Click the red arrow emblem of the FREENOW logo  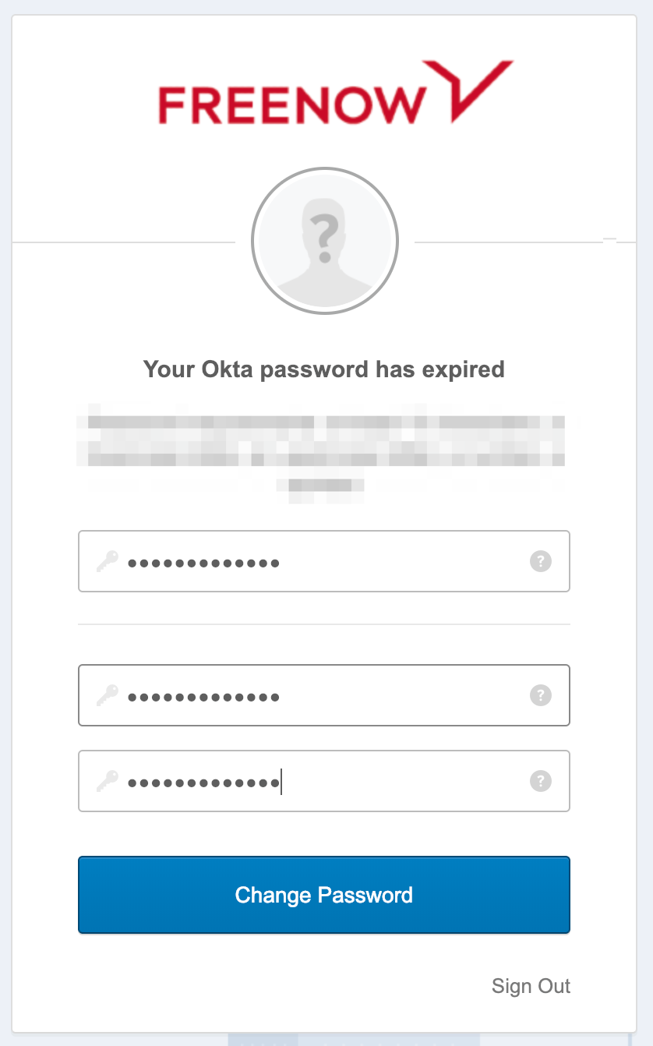pos(472,91)
